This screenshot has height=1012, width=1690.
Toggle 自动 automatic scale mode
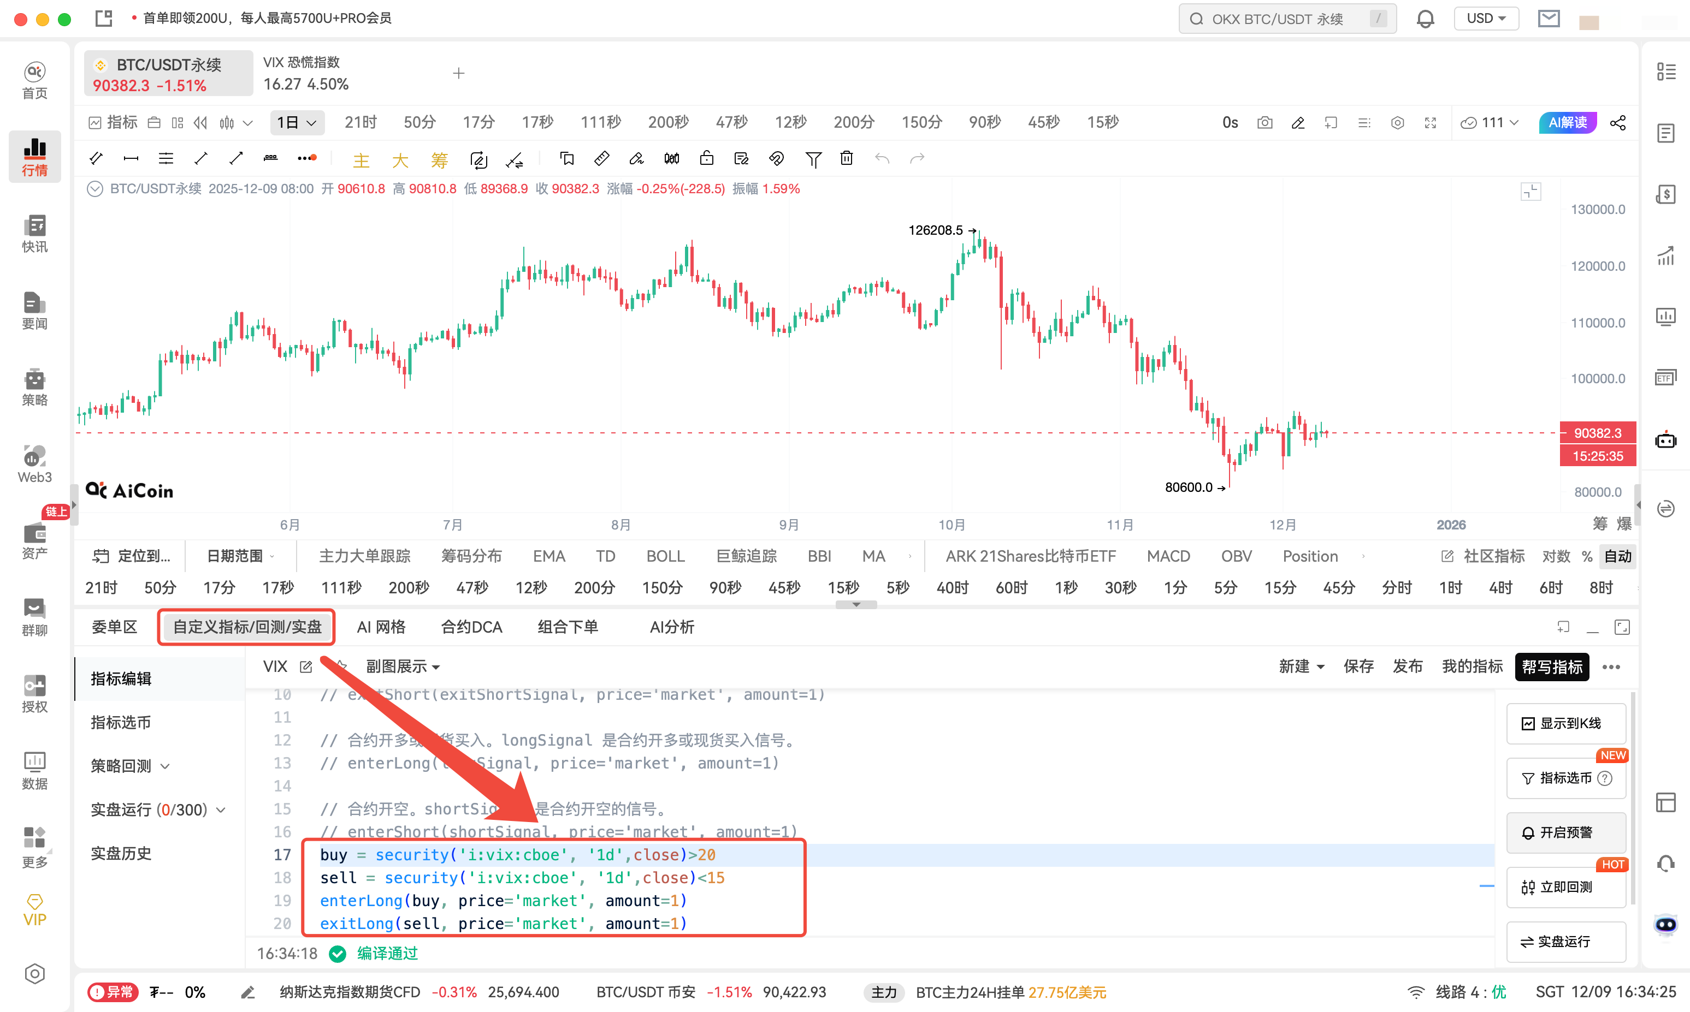tap(1618, 556)
